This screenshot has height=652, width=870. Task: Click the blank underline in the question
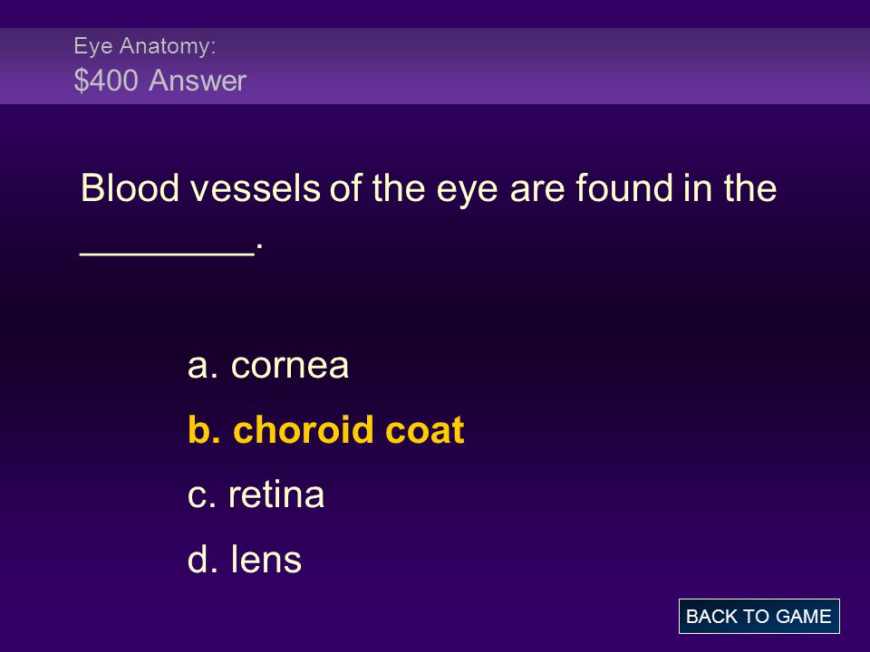pyautogui.click(x=168, y=254)
